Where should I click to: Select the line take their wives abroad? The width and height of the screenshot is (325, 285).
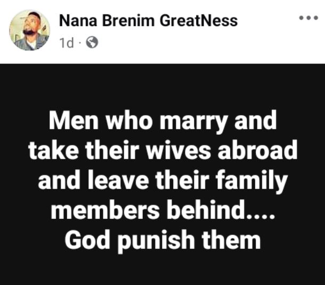[162, 150]
